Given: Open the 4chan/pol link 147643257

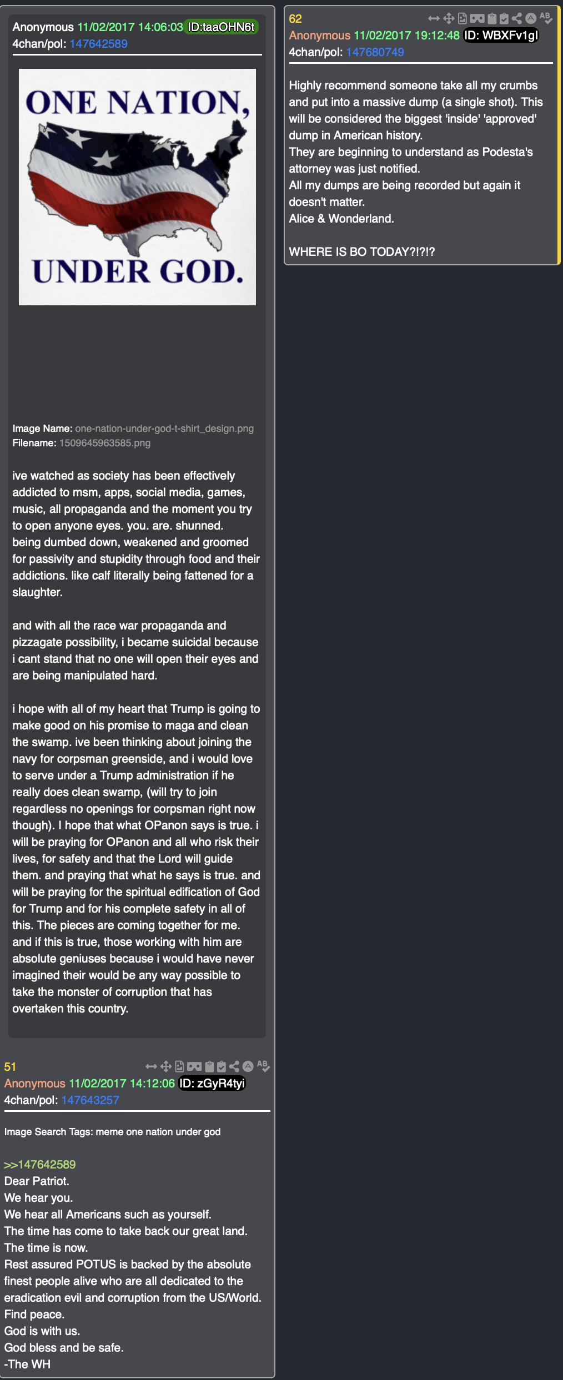Looking at the screenshot, I should coord(90,1100).
